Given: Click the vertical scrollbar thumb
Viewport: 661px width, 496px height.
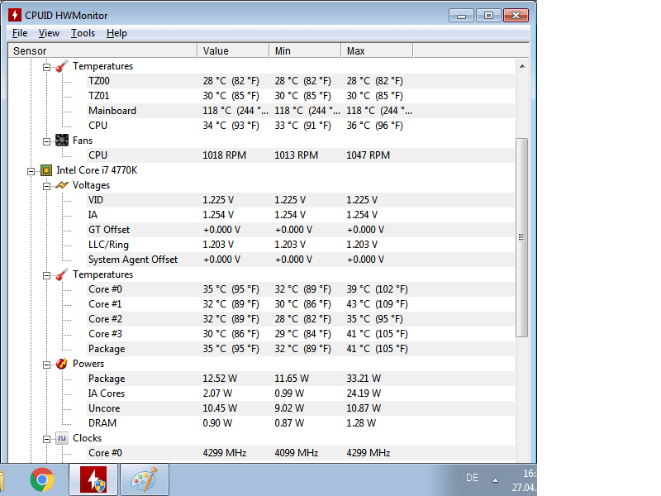Looking at the screenshot, I should 522,237.
